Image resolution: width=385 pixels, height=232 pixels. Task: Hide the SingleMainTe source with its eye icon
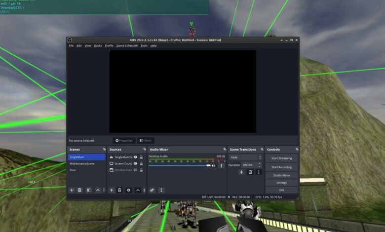[x=135, y=157]
